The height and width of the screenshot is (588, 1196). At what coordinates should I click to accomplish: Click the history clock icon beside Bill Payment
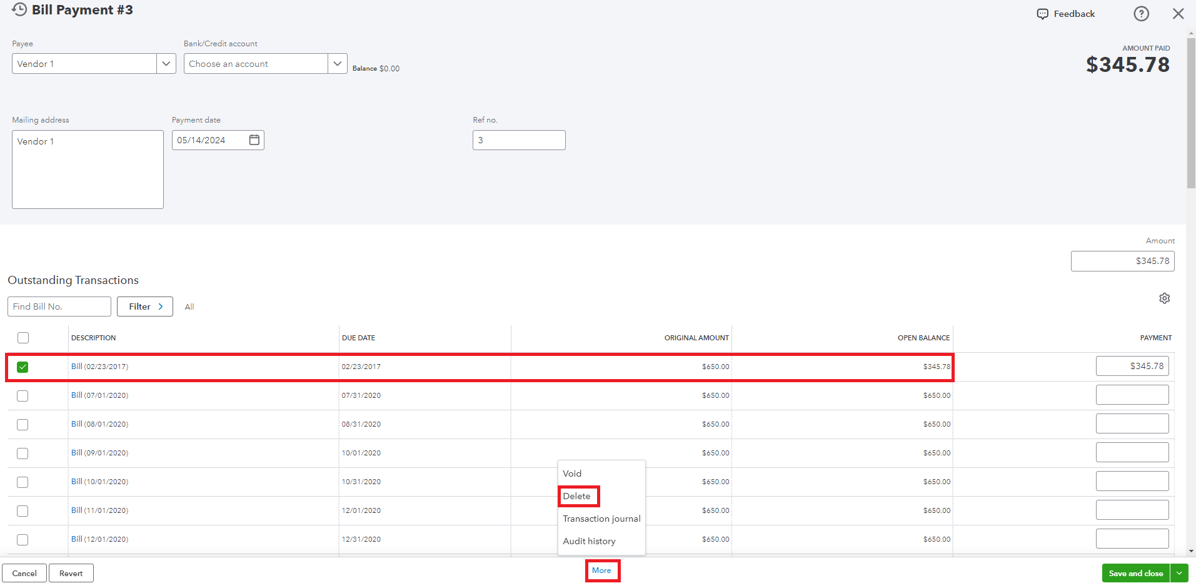point(19,10)
